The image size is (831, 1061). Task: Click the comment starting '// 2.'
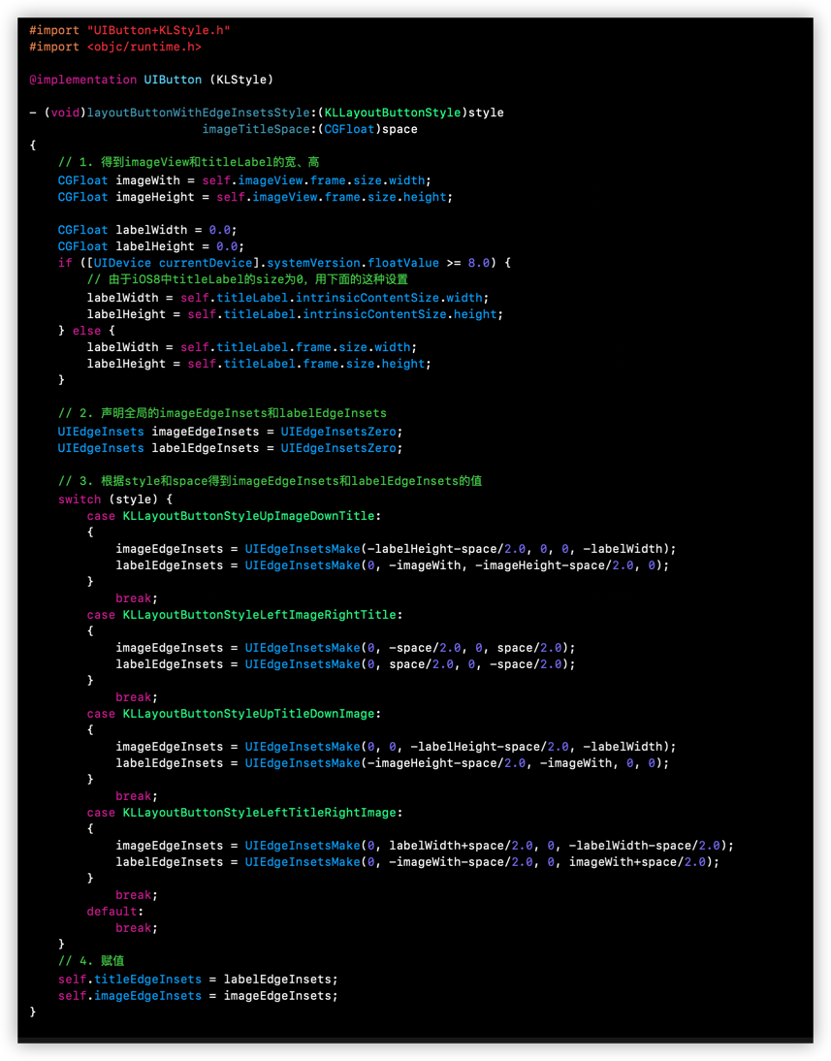point(223,413)
